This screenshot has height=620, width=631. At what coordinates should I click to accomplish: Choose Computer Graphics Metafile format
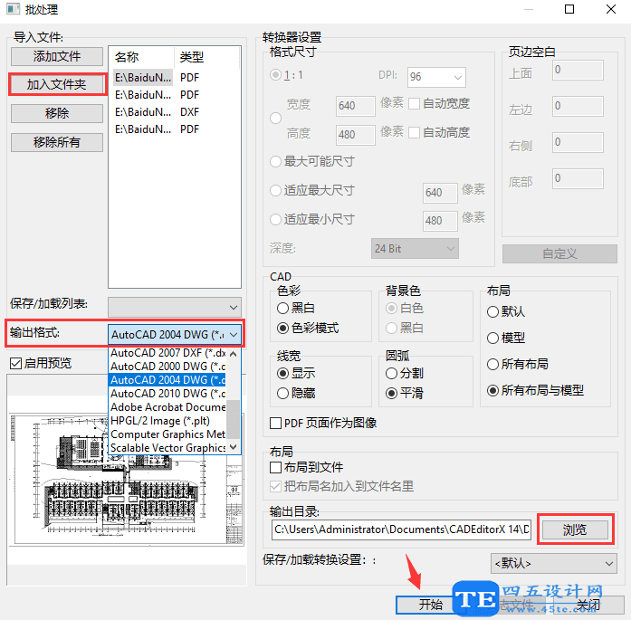(x=167, y=434)
